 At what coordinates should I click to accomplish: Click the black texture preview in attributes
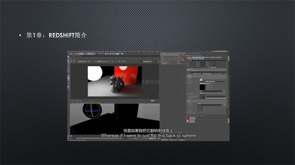point(203,87)
